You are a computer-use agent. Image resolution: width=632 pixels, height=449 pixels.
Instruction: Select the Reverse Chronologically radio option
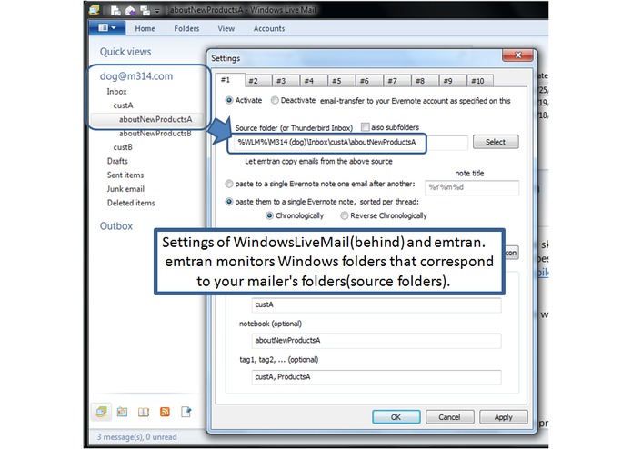(x=344, y=215)
